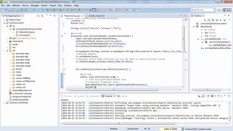
Task: Switch to activity_main.xml editor tab
Action: 95,16
